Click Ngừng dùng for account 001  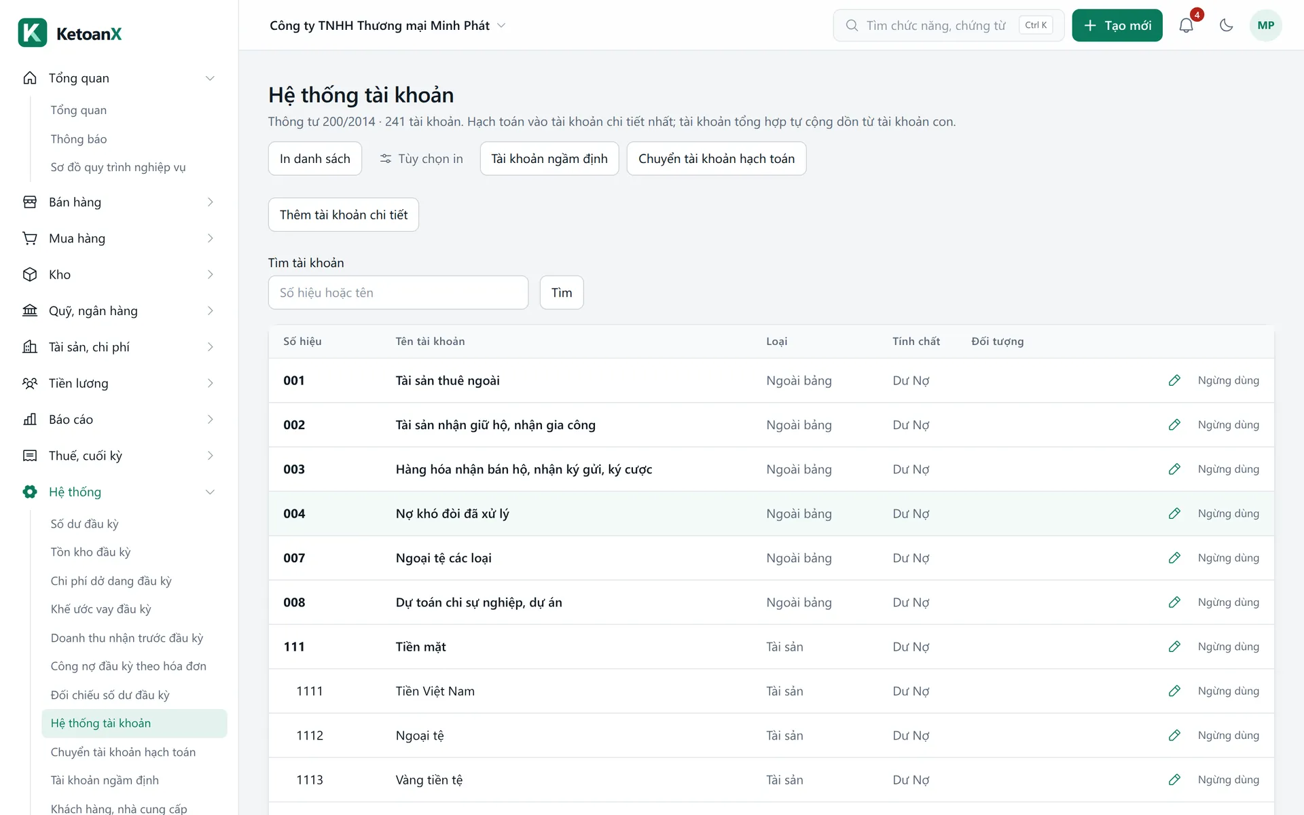pos(1228,380)
